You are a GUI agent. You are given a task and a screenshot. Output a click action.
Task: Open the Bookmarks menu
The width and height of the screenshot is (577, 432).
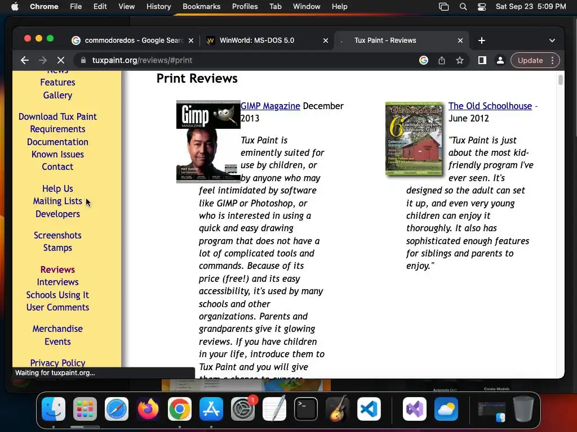201,7
